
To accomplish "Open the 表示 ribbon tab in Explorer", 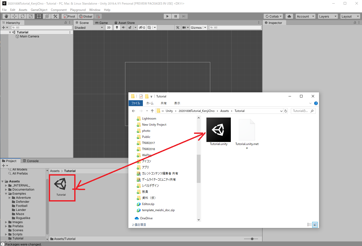I will coord(177,103).
